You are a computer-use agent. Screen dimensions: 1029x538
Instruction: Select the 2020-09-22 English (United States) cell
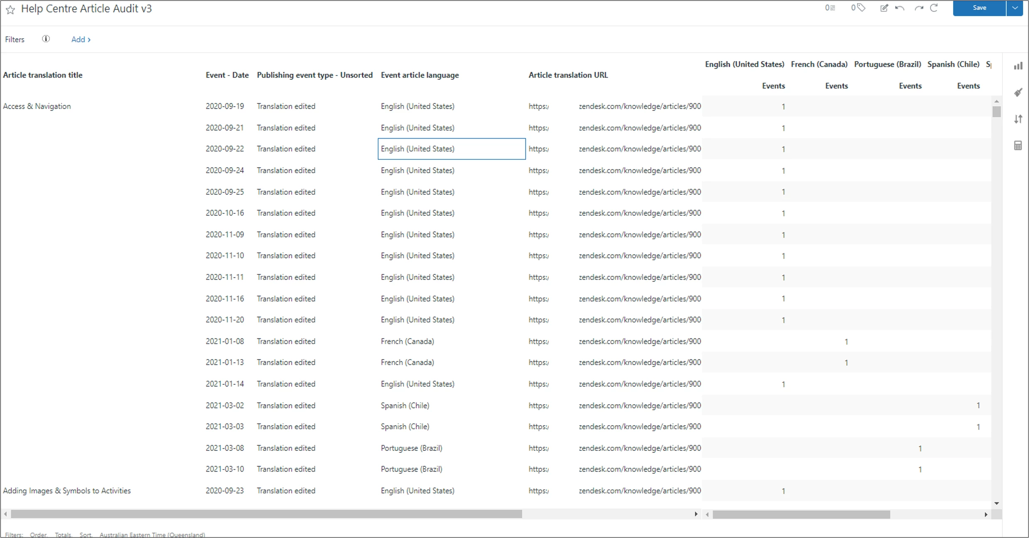451,149
